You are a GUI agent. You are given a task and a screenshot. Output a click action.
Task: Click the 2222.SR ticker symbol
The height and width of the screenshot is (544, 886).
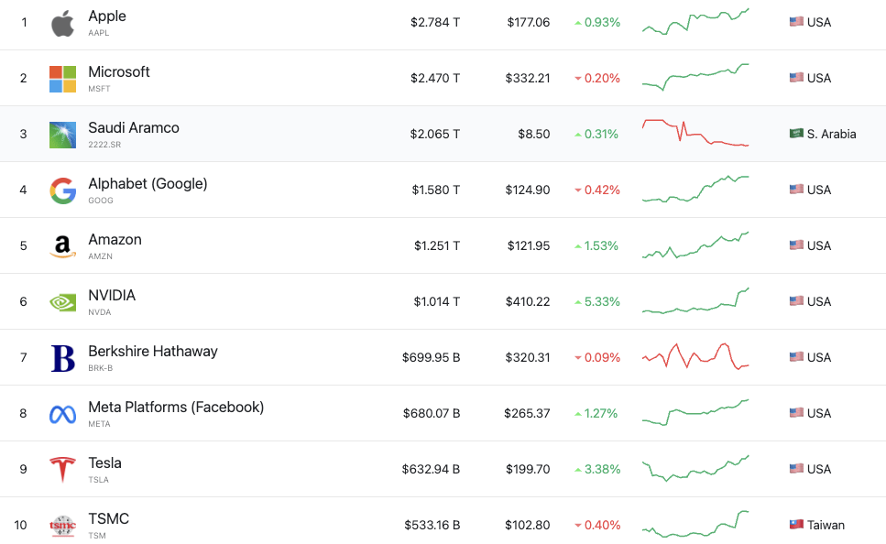pyautogui.click(x=104, y=145)
